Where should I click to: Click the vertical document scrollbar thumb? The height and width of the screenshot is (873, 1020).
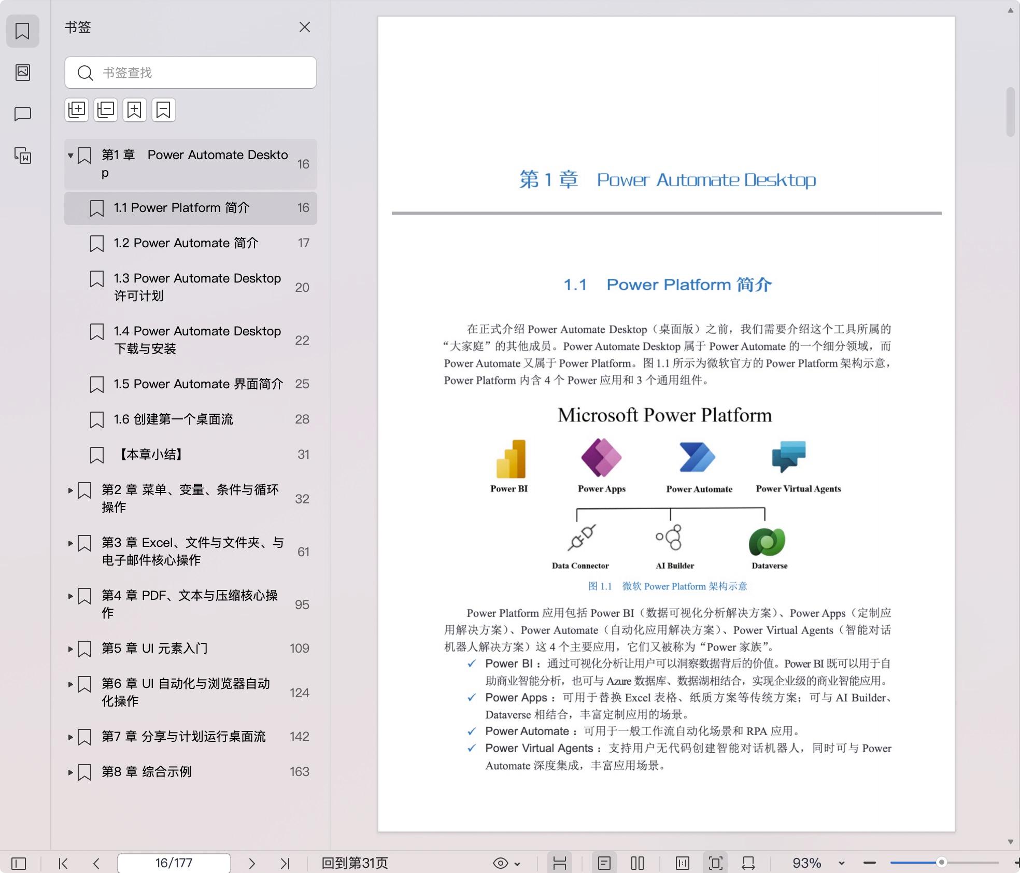pos(1010,112)
